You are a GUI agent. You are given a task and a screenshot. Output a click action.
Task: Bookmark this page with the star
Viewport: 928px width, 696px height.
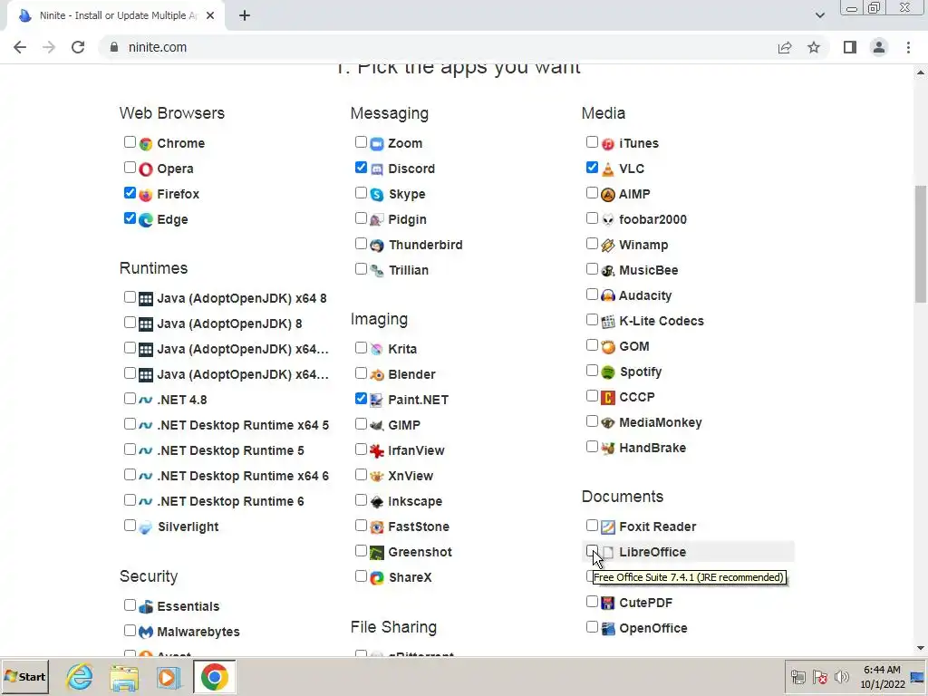814,47
